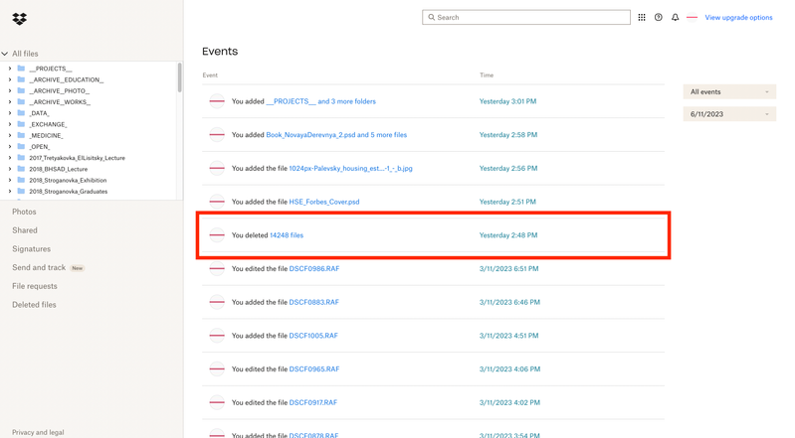Click the account avatar in top bar
This screenshot has width=795, height=438.
(x=693, y=18)
